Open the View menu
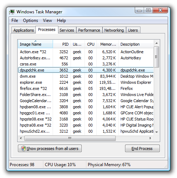 47,20
